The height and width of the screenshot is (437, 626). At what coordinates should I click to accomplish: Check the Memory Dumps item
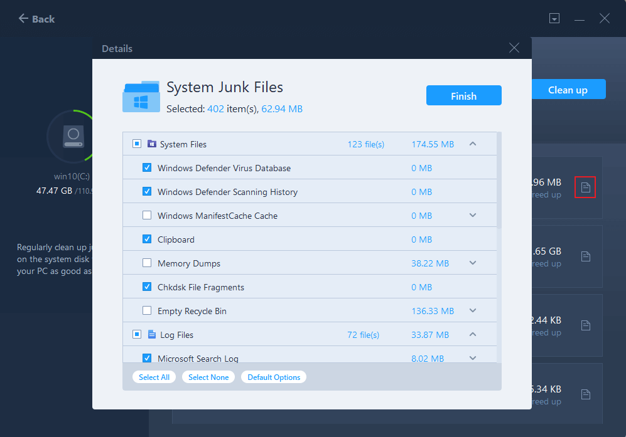tap(147, 263)
